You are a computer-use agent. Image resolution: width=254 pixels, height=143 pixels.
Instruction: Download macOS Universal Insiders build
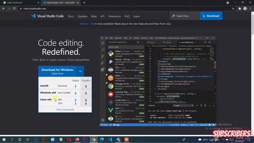86,86
